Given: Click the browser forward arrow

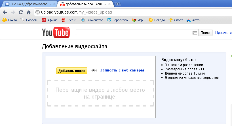Looking at the screenshot, I should [x=13, y=12].
